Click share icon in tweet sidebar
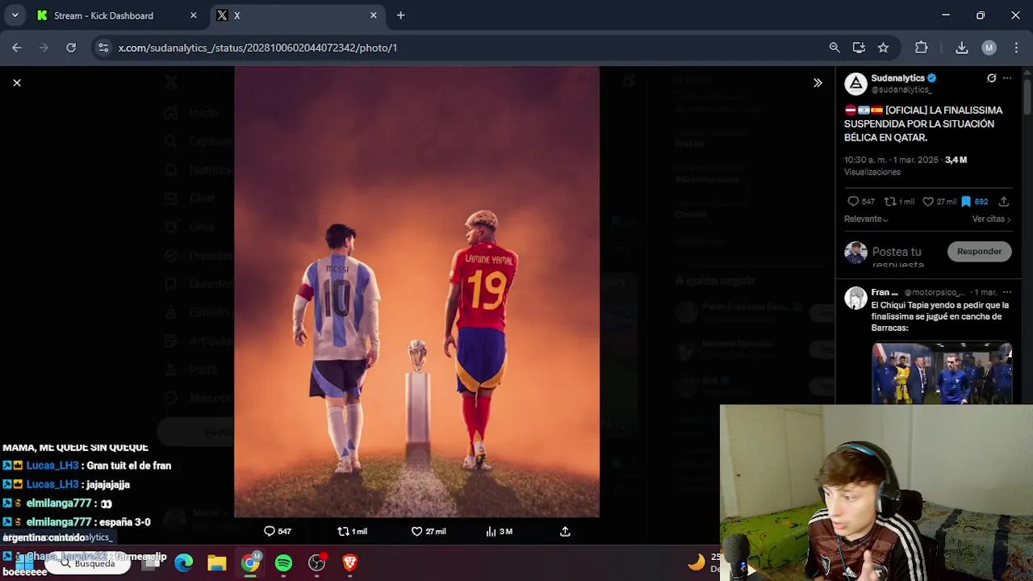Viewport: 1033px width, 581px height. (1004, 202)
